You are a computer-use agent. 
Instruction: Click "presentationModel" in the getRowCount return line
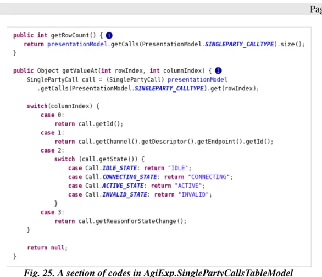point(77,44)
